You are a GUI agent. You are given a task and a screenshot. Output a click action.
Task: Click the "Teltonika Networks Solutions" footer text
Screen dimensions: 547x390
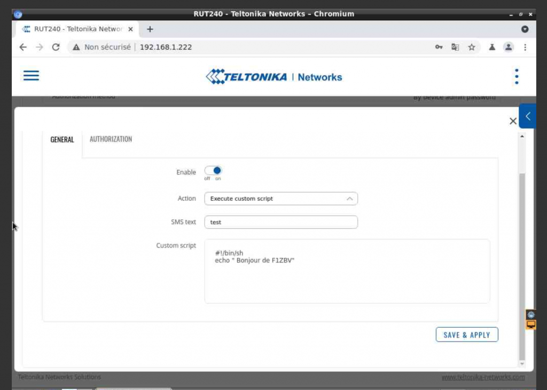[59, 377]
